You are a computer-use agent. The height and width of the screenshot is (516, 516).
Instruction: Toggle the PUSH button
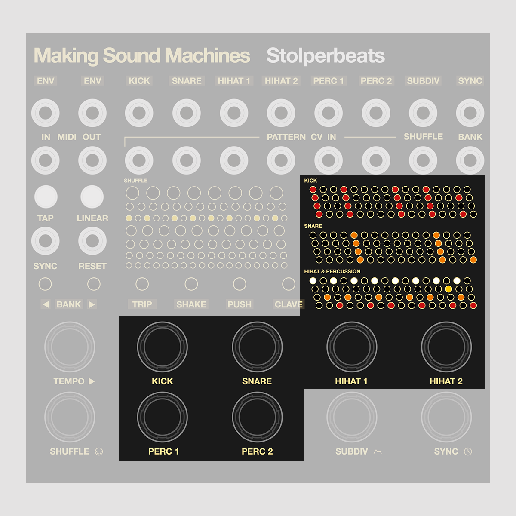point(240,284)
